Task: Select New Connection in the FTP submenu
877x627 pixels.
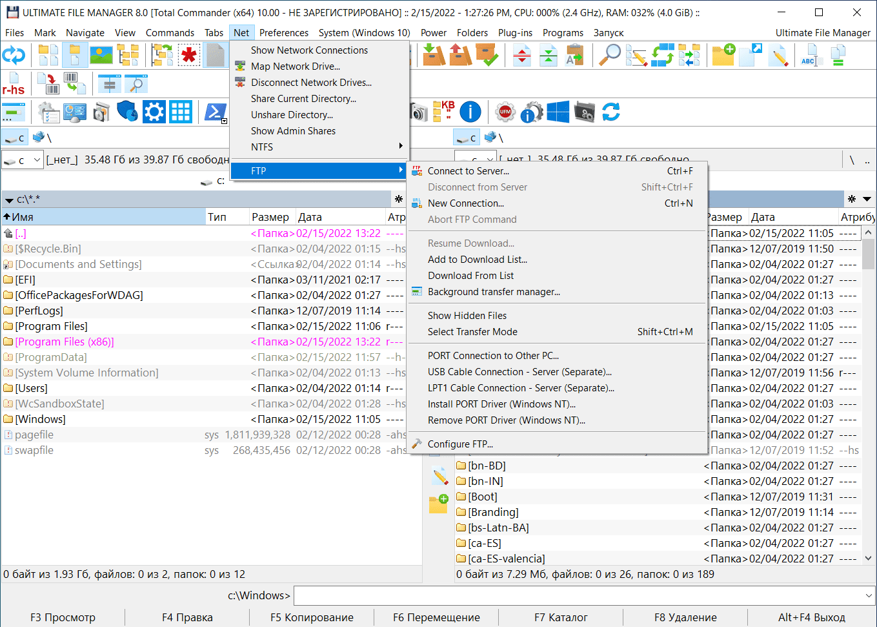Action: click(558, 203)
